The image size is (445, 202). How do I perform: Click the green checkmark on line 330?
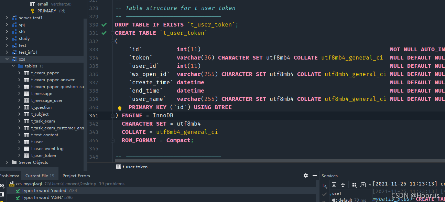(x=104, y=25)
